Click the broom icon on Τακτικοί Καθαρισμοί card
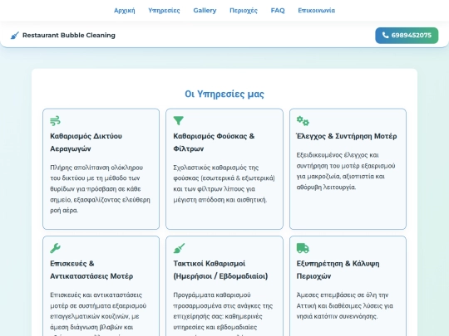Image resolution: width=449 pixels, height=336 pixels. pyautogui.click(x=179, y=248)
